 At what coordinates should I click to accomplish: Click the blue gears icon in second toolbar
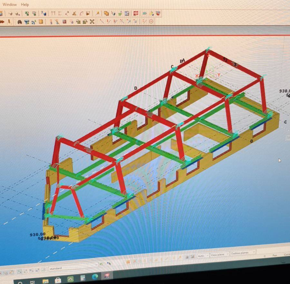click(34, 22)
